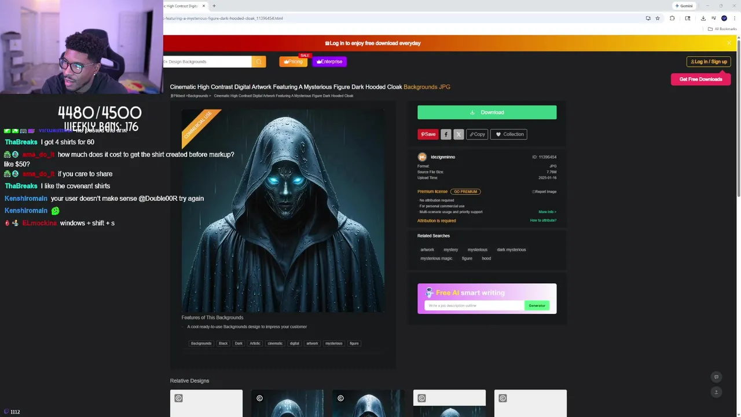The width and height of the screenshot is (741, 417).
Task: Open the Chrome downloads icon
Action: tap(703, 18)
